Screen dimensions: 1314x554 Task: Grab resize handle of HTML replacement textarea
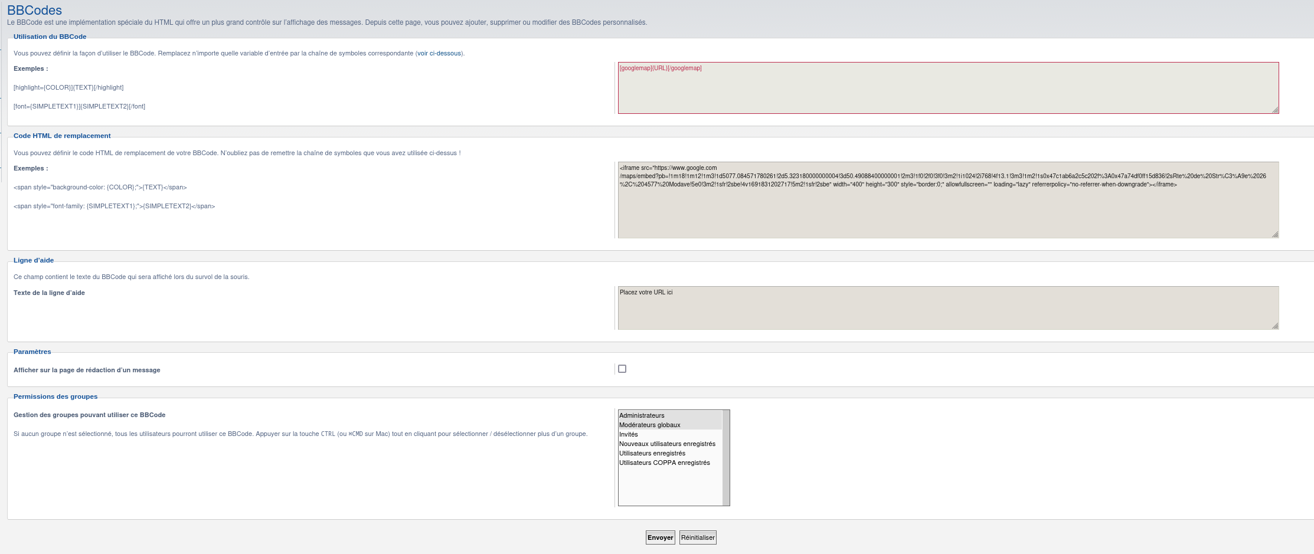1275,234
